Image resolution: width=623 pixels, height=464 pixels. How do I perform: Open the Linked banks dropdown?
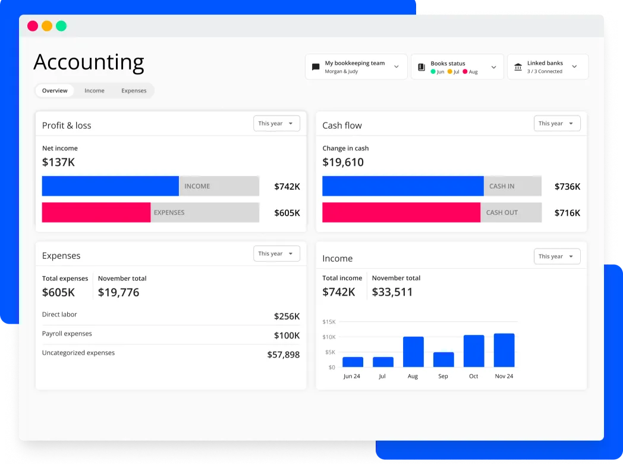574,66
